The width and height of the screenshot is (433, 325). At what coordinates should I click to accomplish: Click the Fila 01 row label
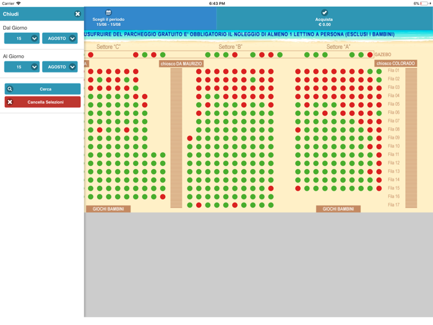(x=393, y=71)
